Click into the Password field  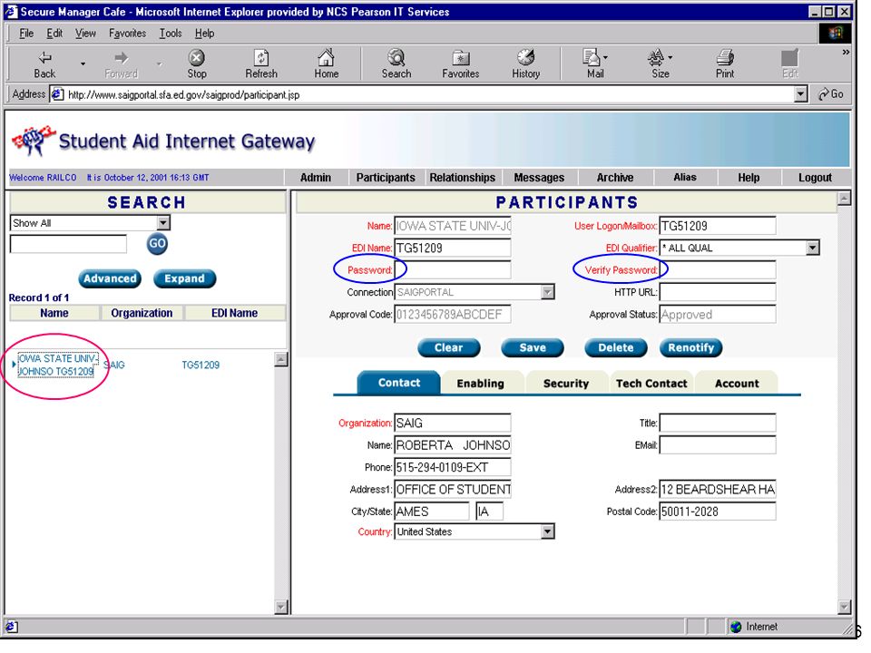[452, 270]
